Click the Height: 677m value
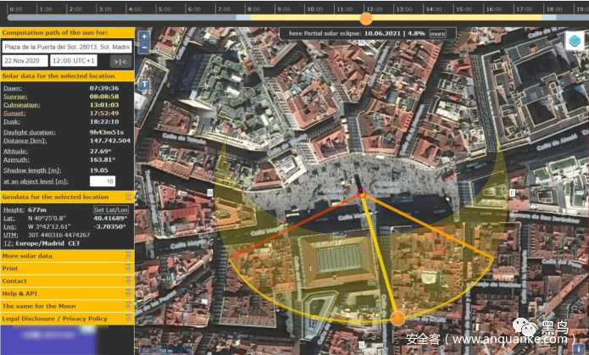The width and height of the screenshot is (589, 355). pyautogui.click(x=36, y=210)
